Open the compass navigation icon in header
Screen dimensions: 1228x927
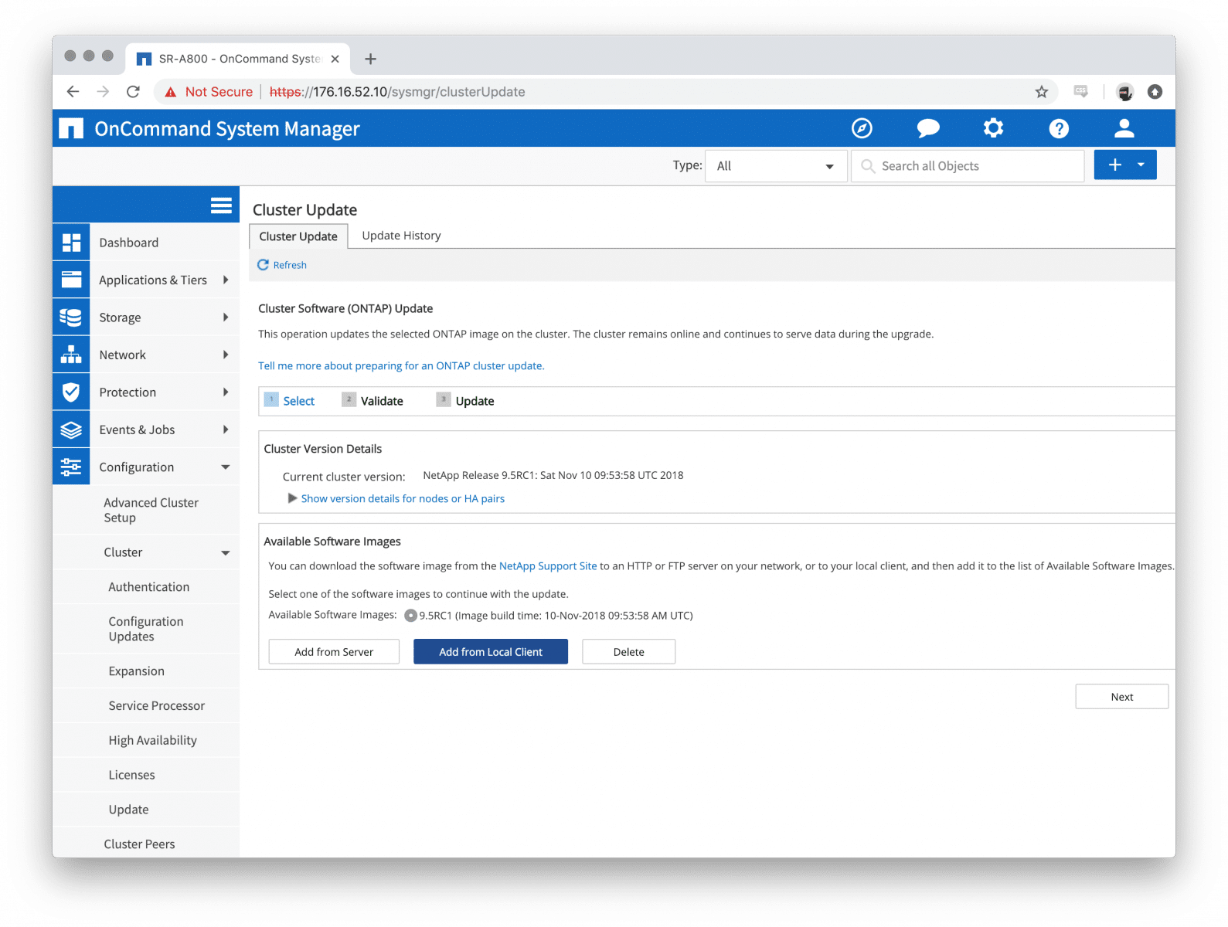coord(862,128)
